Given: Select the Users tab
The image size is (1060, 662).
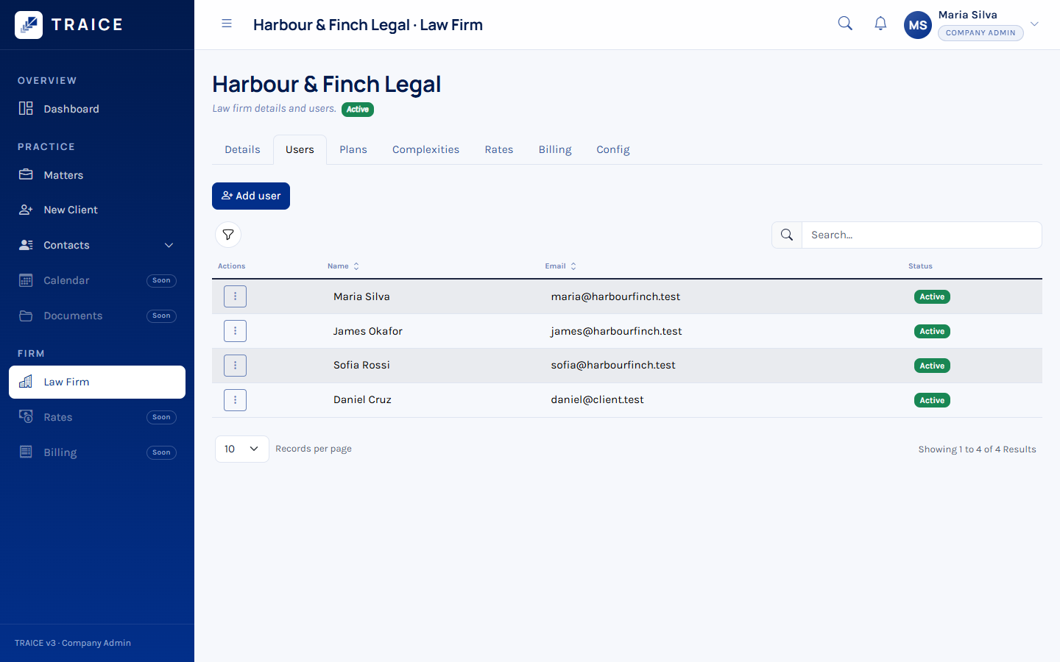Looking at the screenshot, I should [300, 149].
